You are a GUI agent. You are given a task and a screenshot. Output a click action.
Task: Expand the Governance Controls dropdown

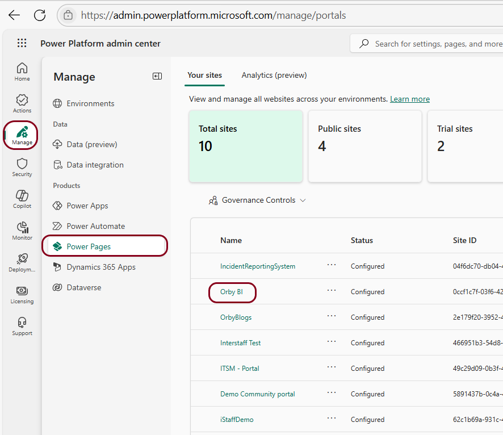[x=257, y=200]
